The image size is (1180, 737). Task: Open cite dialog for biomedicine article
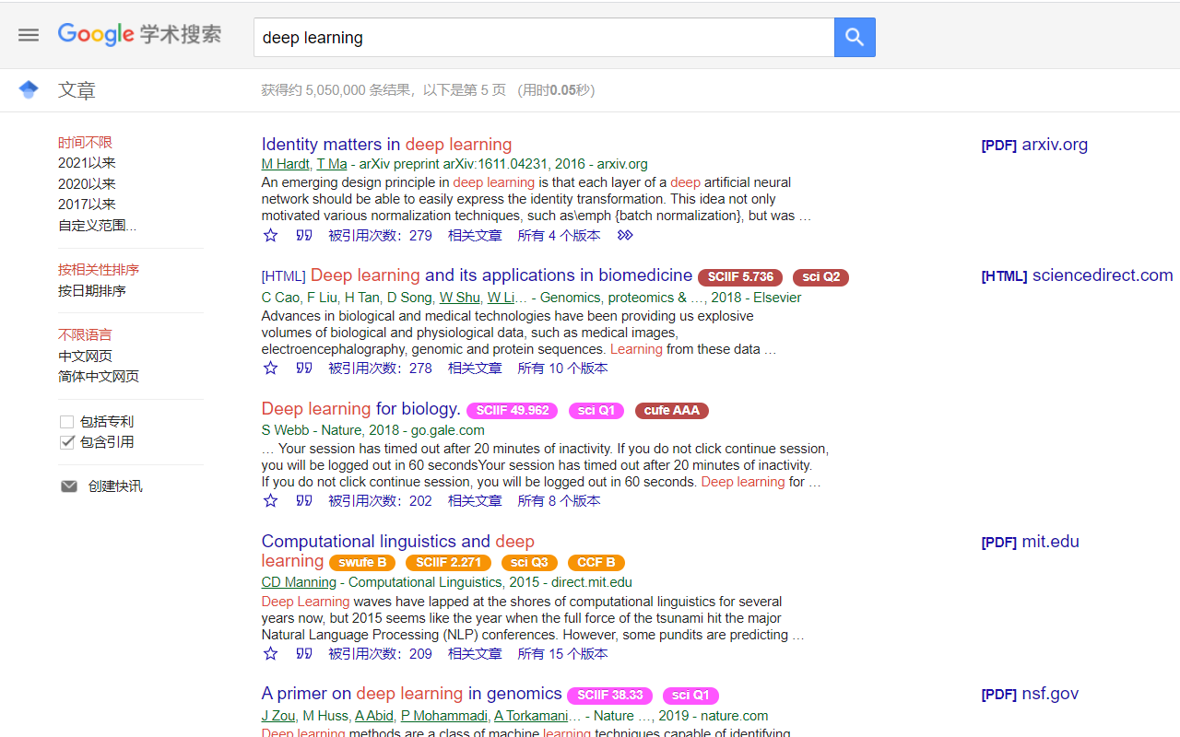[x=304, y=368]
